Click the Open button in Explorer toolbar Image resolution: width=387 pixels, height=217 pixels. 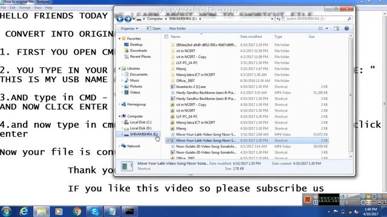click(154, 28)
